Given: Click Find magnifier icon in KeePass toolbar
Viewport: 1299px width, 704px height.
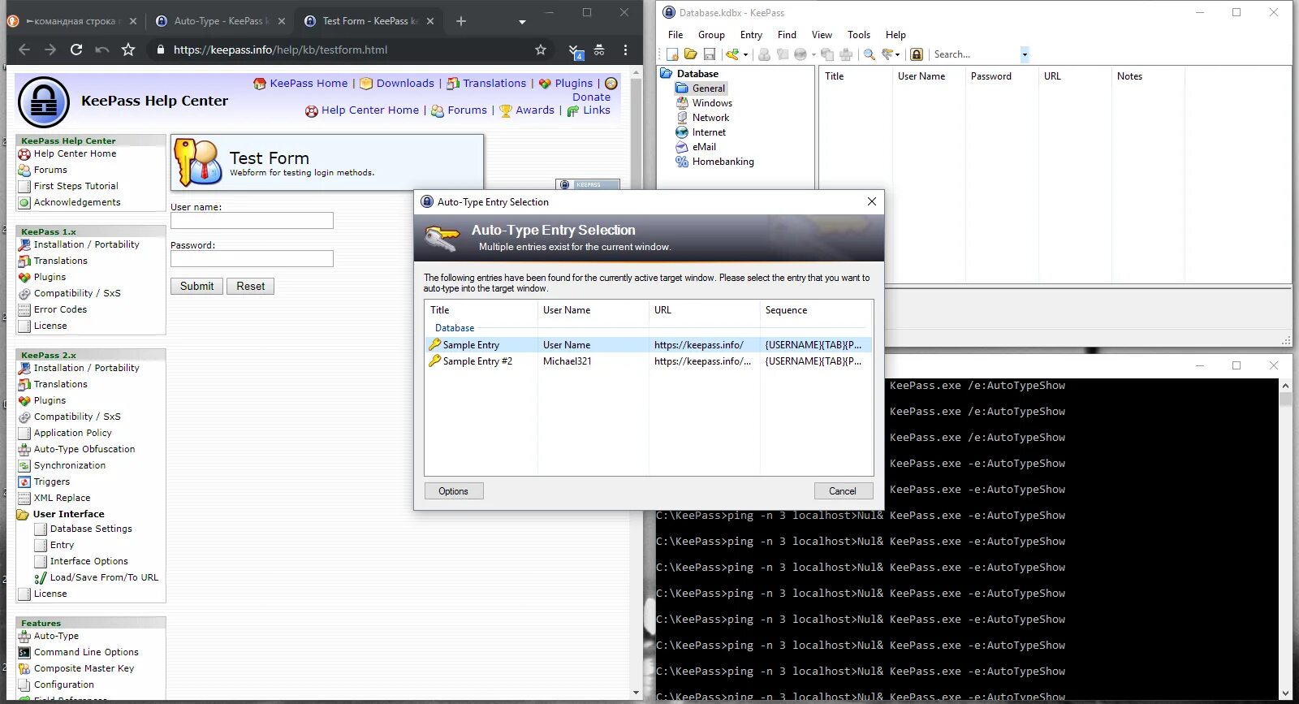Looking at the screenshot, I should click(870, 54).
